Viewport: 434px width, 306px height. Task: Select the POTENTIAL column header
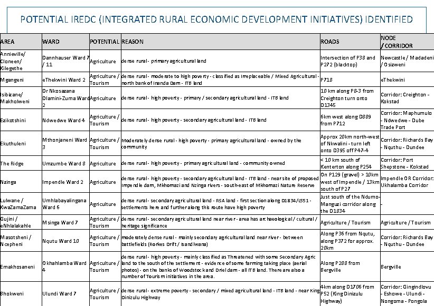tap(104, 41)
